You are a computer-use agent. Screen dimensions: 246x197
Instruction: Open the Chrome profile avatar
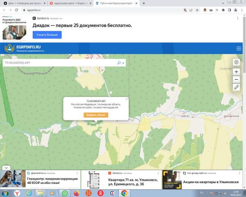tap(235, 10)
